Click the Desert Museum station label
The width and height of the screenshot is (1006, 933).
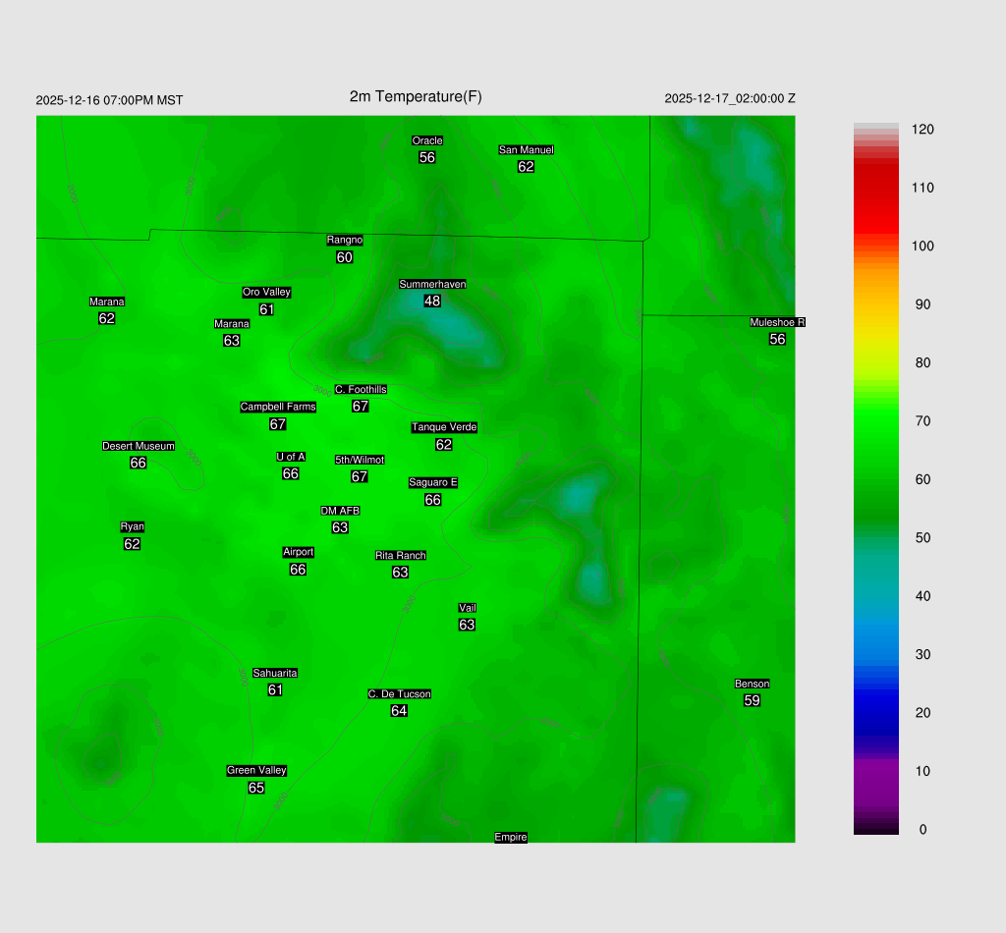click(x=139, y=447)
